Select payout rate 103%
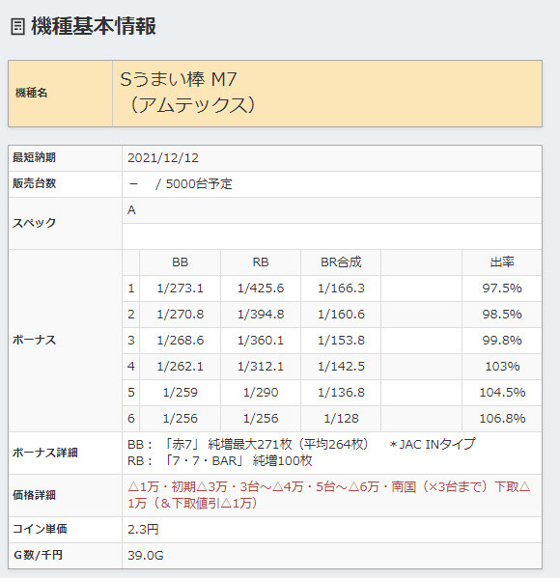 [x=502, y=367]
